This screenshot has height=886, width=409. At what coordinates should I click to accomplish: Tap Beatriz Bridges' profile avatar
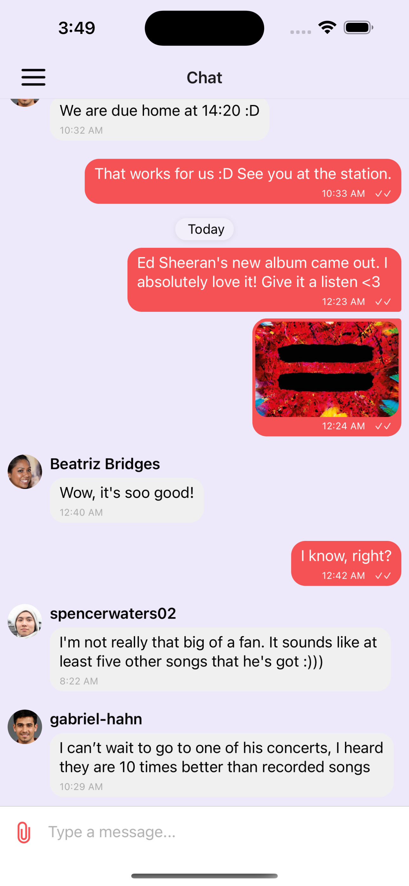[x=25, y=472]
